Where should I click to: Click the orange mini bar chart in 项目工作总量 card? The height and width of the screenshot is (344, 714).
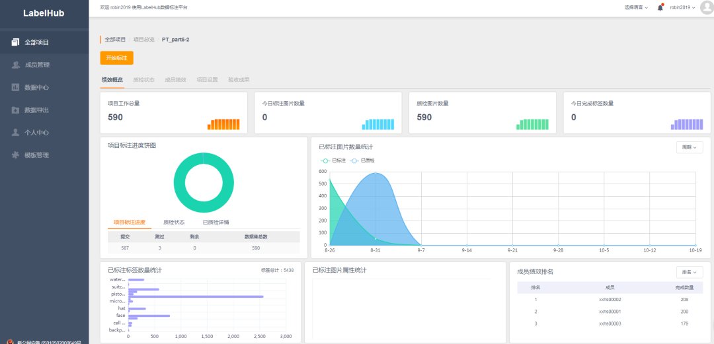pos(223,124)
